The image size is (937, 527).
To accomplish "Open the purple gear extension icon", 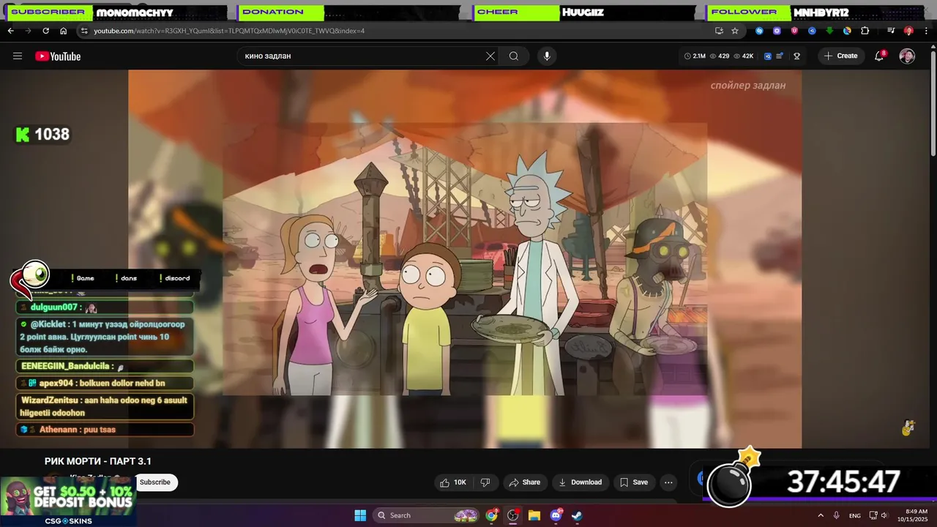I will tap(777, 31).
